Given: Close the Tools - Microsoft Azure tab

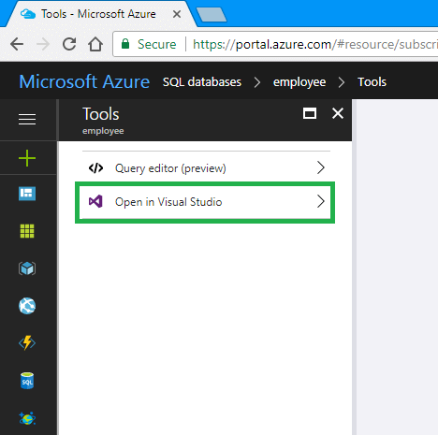Looking at the screenshot, I should click(x=177, y=14).
